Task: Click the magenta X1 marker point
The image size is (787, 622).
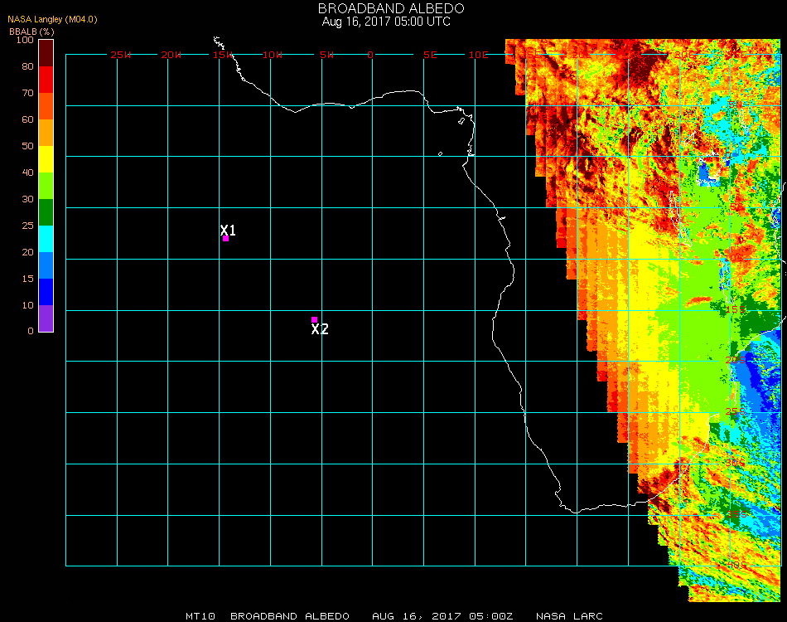Action: (x=226, y=239)
